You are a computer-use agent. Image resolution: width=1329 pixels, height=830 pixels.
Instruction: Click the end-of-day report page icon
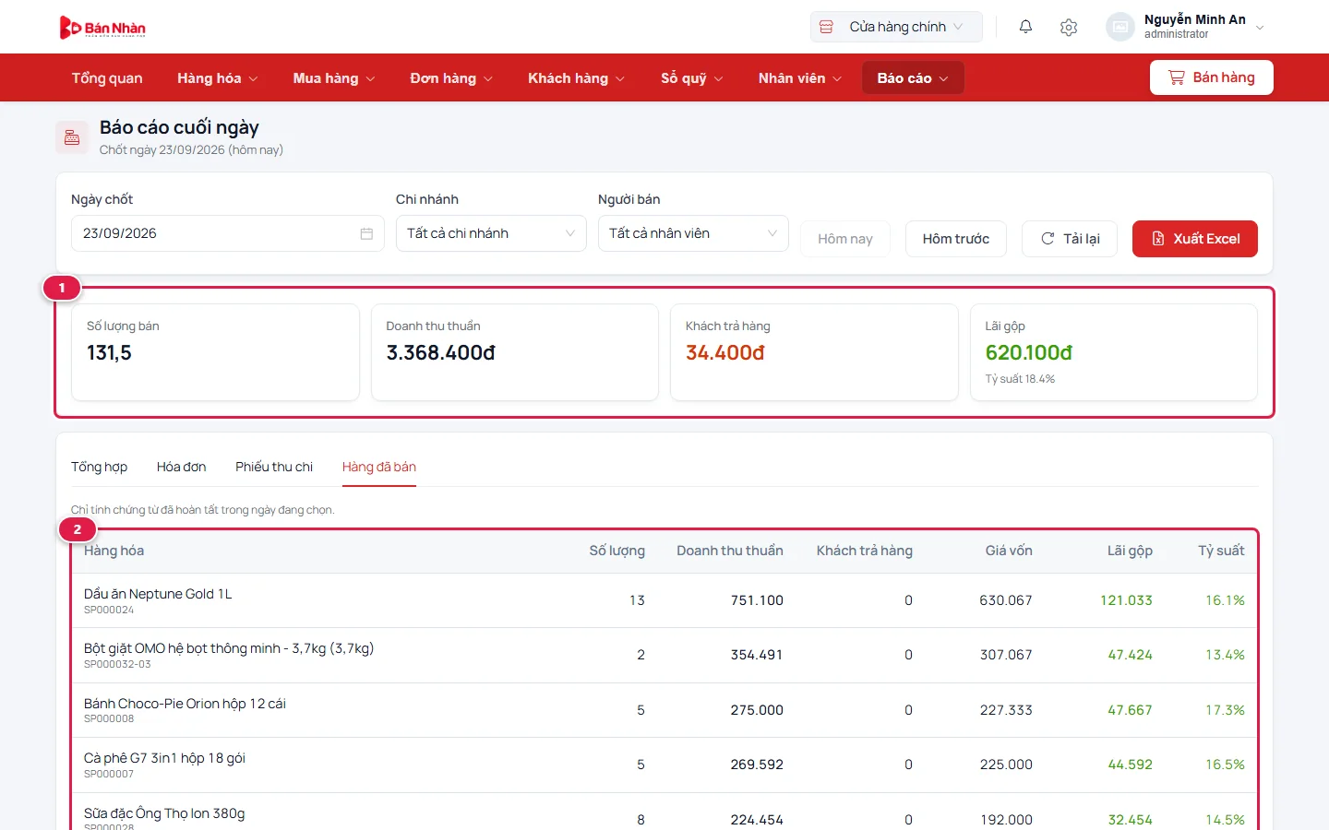(72, 138)
